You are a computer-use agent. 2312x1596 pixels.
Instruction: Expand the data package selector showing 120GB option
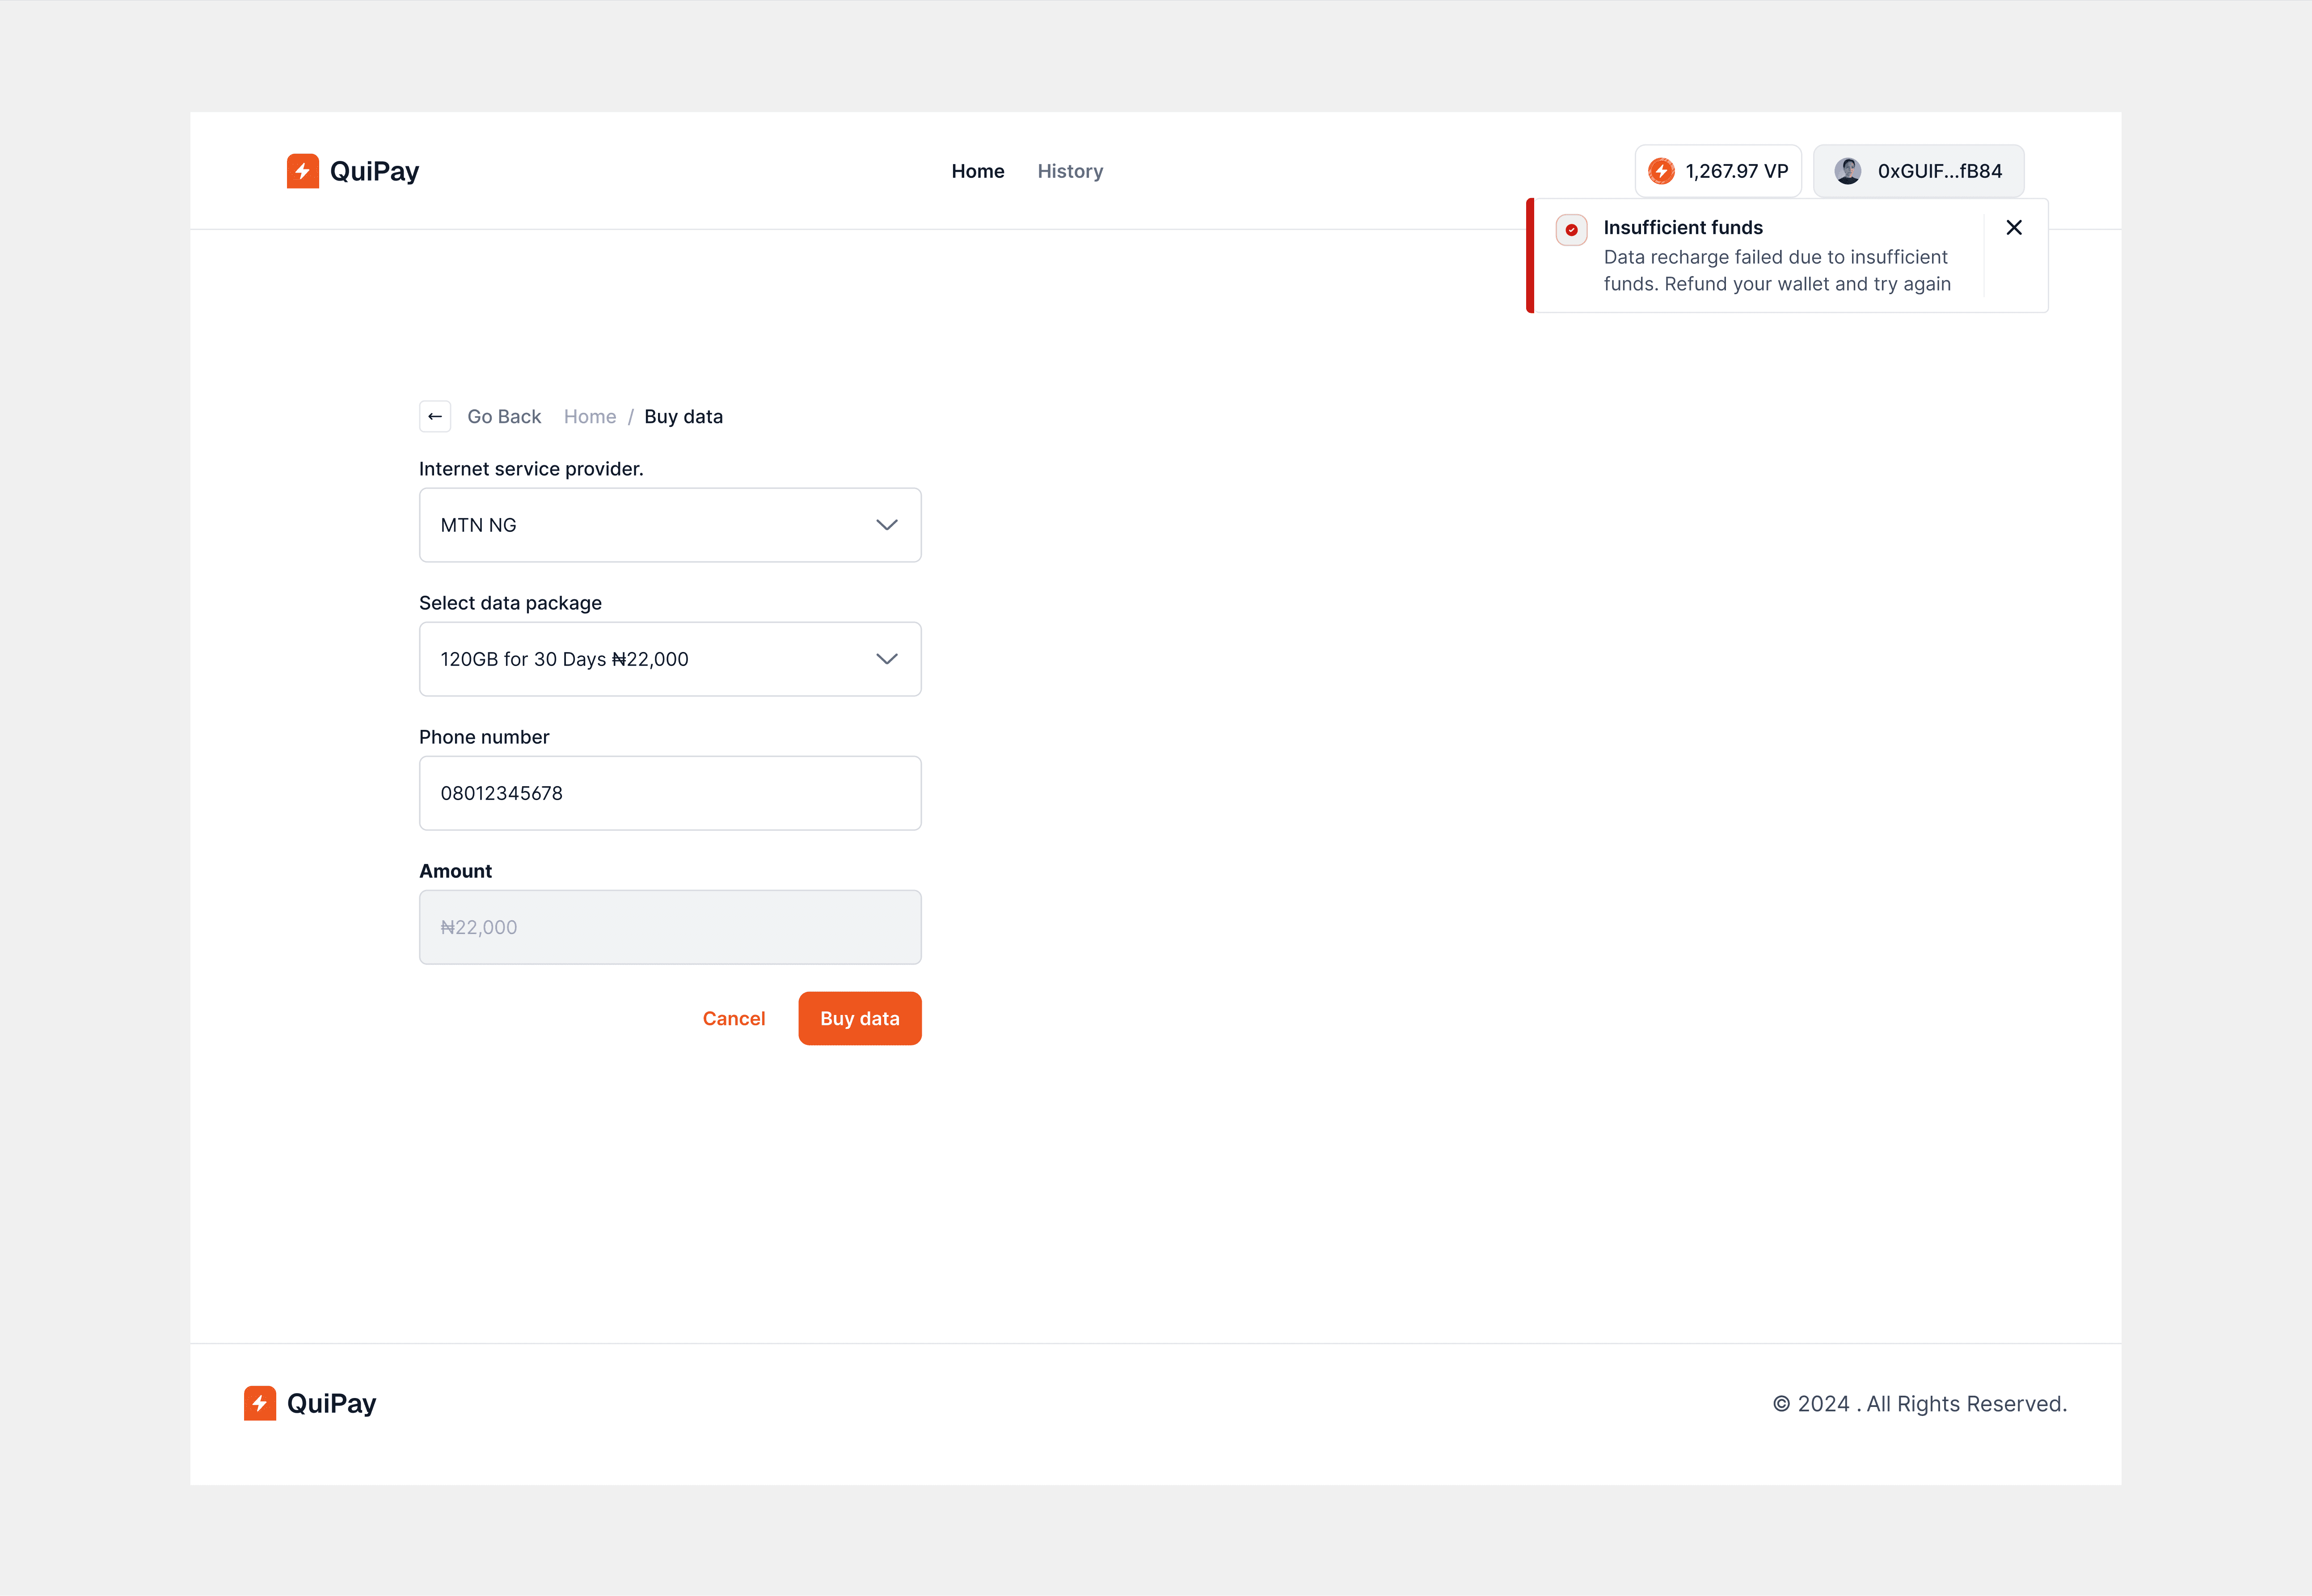pos(670,658)
